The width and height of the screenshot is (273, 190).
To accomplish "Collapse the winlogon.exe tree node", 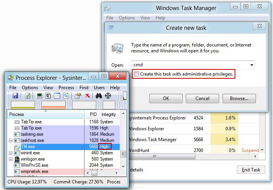I will (10, 159).
